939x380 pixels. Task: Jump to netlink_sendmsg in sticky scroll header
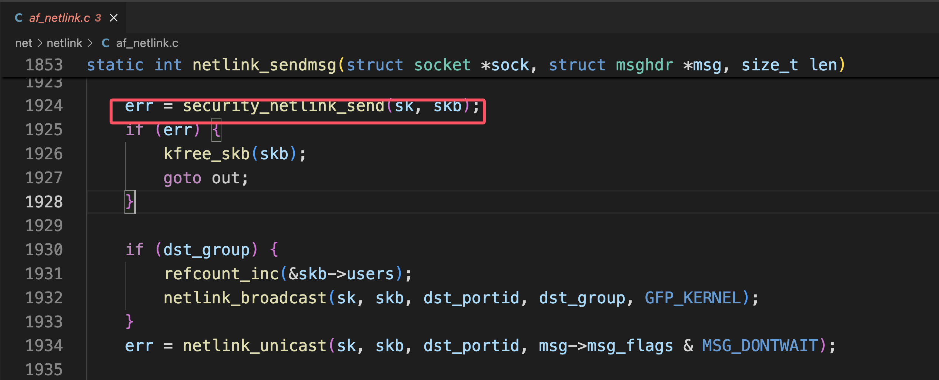pyautogui.click(x=264, y=65)
